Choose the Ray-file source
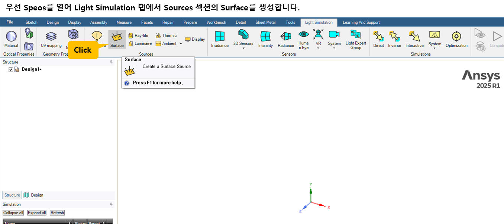This screenshot has height=224, width=504. (x=138, y=36)
